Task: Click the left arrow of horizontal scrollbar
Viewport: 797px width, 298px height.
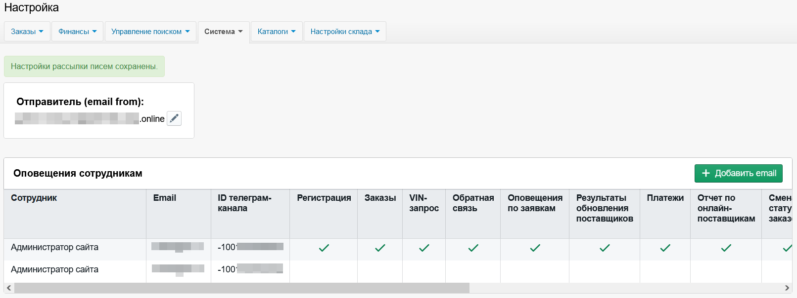Action: tap(9, 288)
